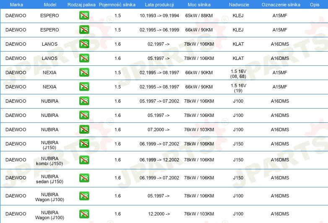Select the NUBIRA (J150) model cell

[49, 145]
